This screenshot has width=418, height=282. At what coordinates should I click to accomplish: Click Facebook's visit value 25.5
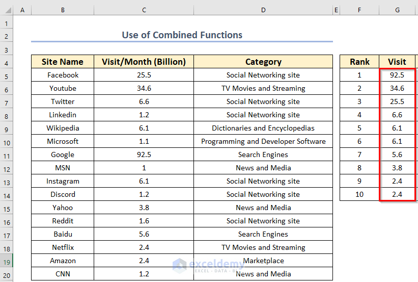[144, 75]
